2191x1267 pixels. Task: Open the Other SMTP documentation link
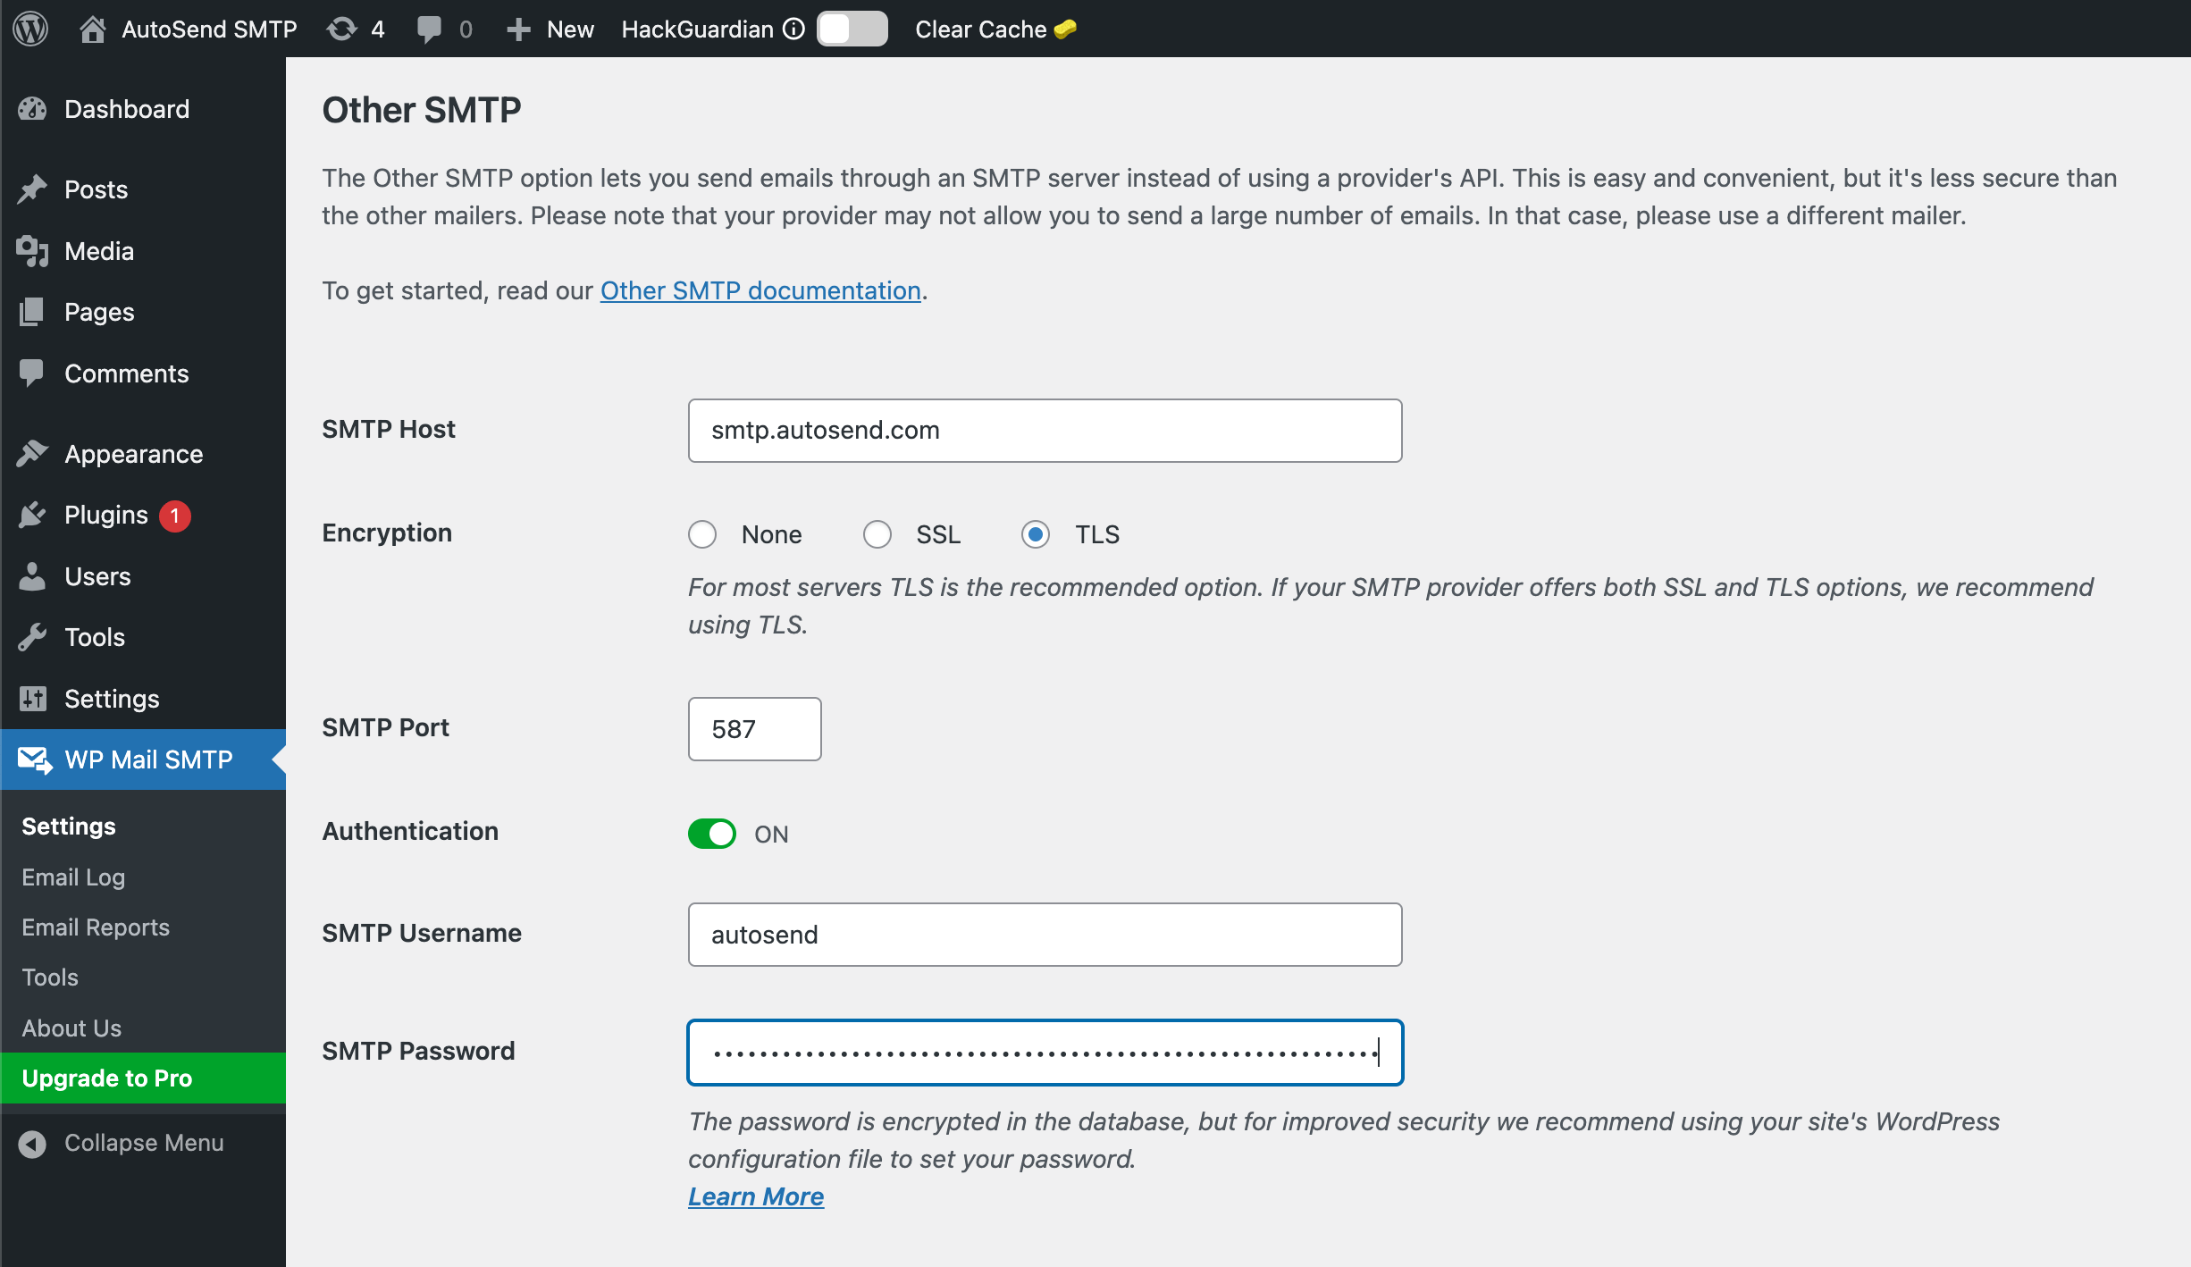[760, 290]
